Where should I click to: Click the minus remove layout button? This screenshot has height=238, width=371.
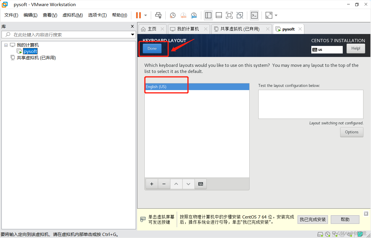164,184
